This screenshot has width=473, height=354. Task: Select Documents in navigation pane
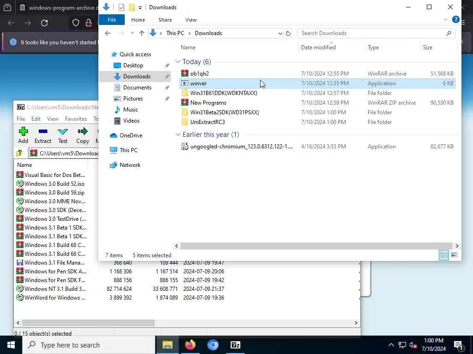pyautogui.click(x=137, y=88)
